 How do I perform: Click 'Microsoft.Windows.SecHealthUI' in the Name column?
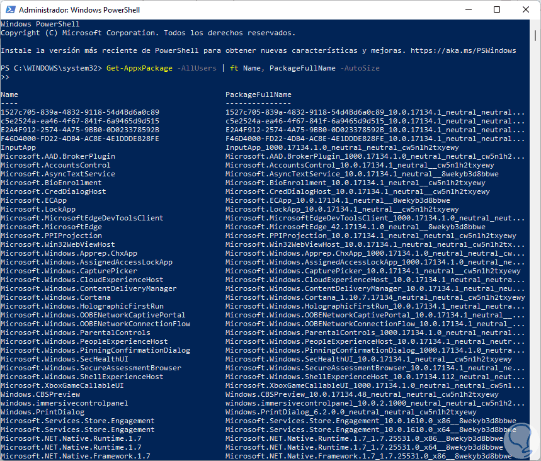(64, 359)
